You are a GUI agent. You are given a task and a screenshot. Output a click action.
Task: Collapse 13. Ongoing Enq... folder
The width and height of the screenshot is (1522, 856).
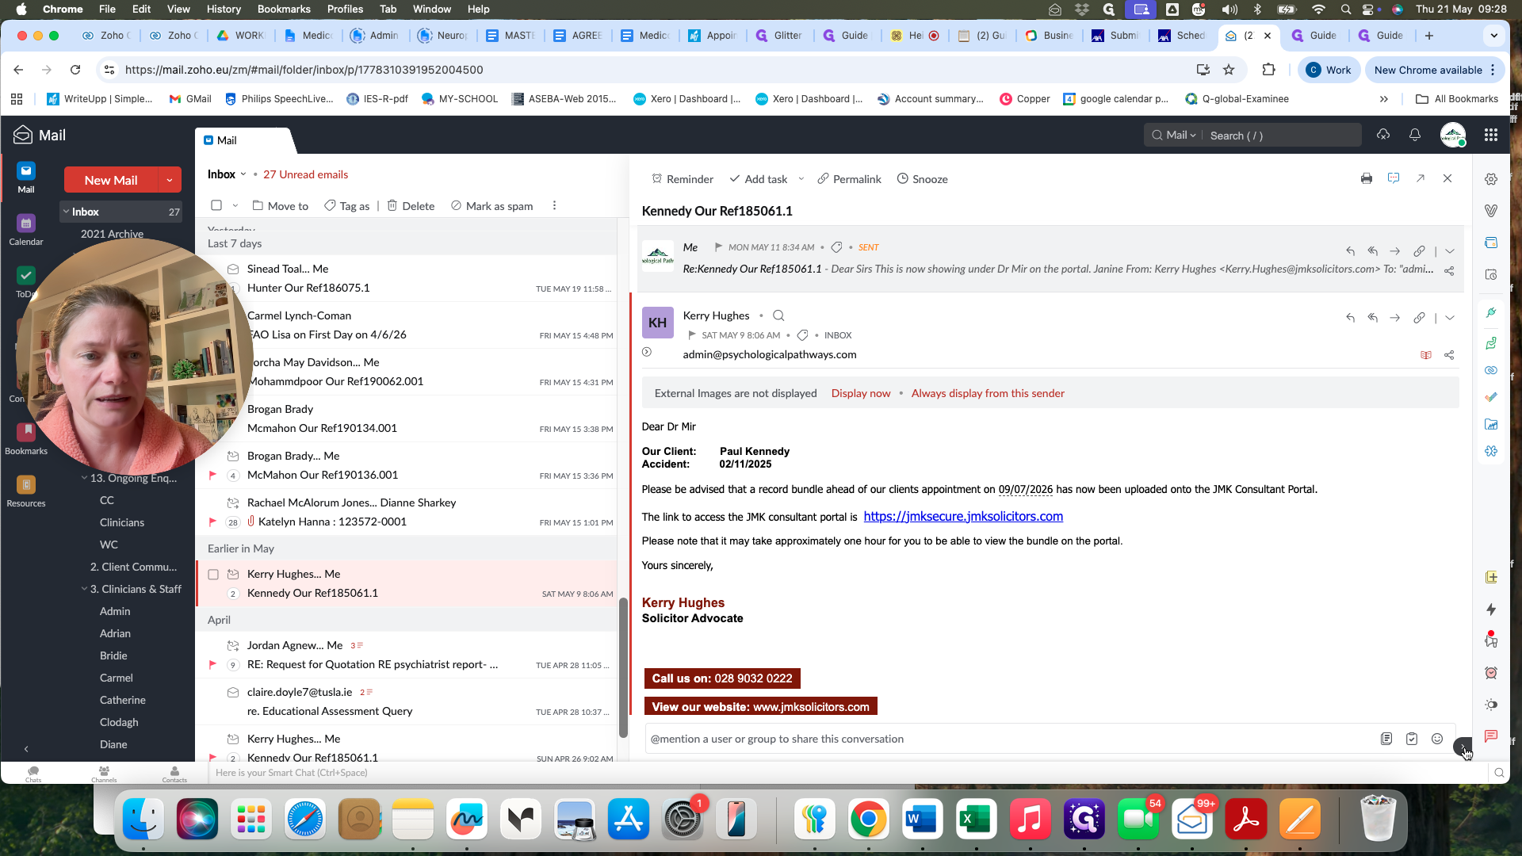pyautogui.click(x=84, y=478)
